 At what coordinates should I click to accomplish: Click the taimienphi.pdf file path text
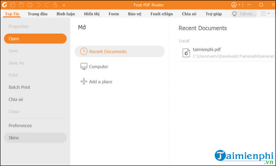[233, 56]
